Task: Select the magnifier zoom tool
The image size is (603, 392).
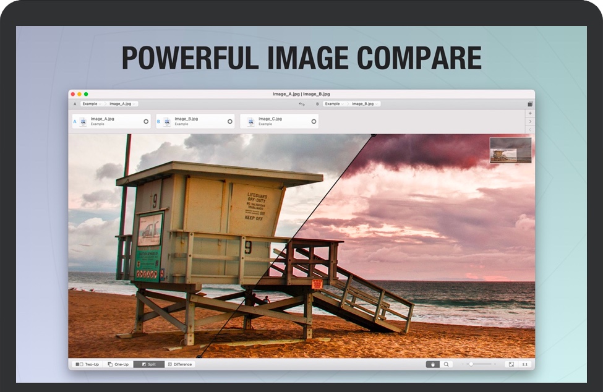Action: (446, 364)
